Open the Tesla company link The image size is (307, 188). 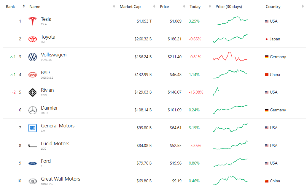tap(46, 19)
